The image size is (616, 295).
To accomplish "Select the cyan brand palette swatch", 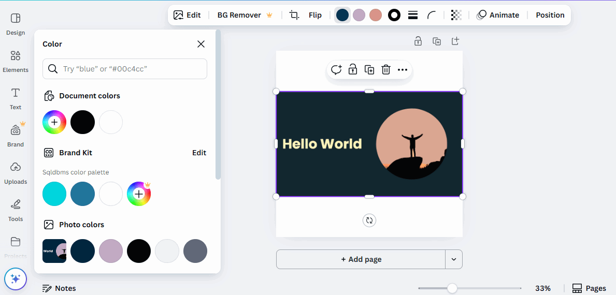I will tap(54, 194).
